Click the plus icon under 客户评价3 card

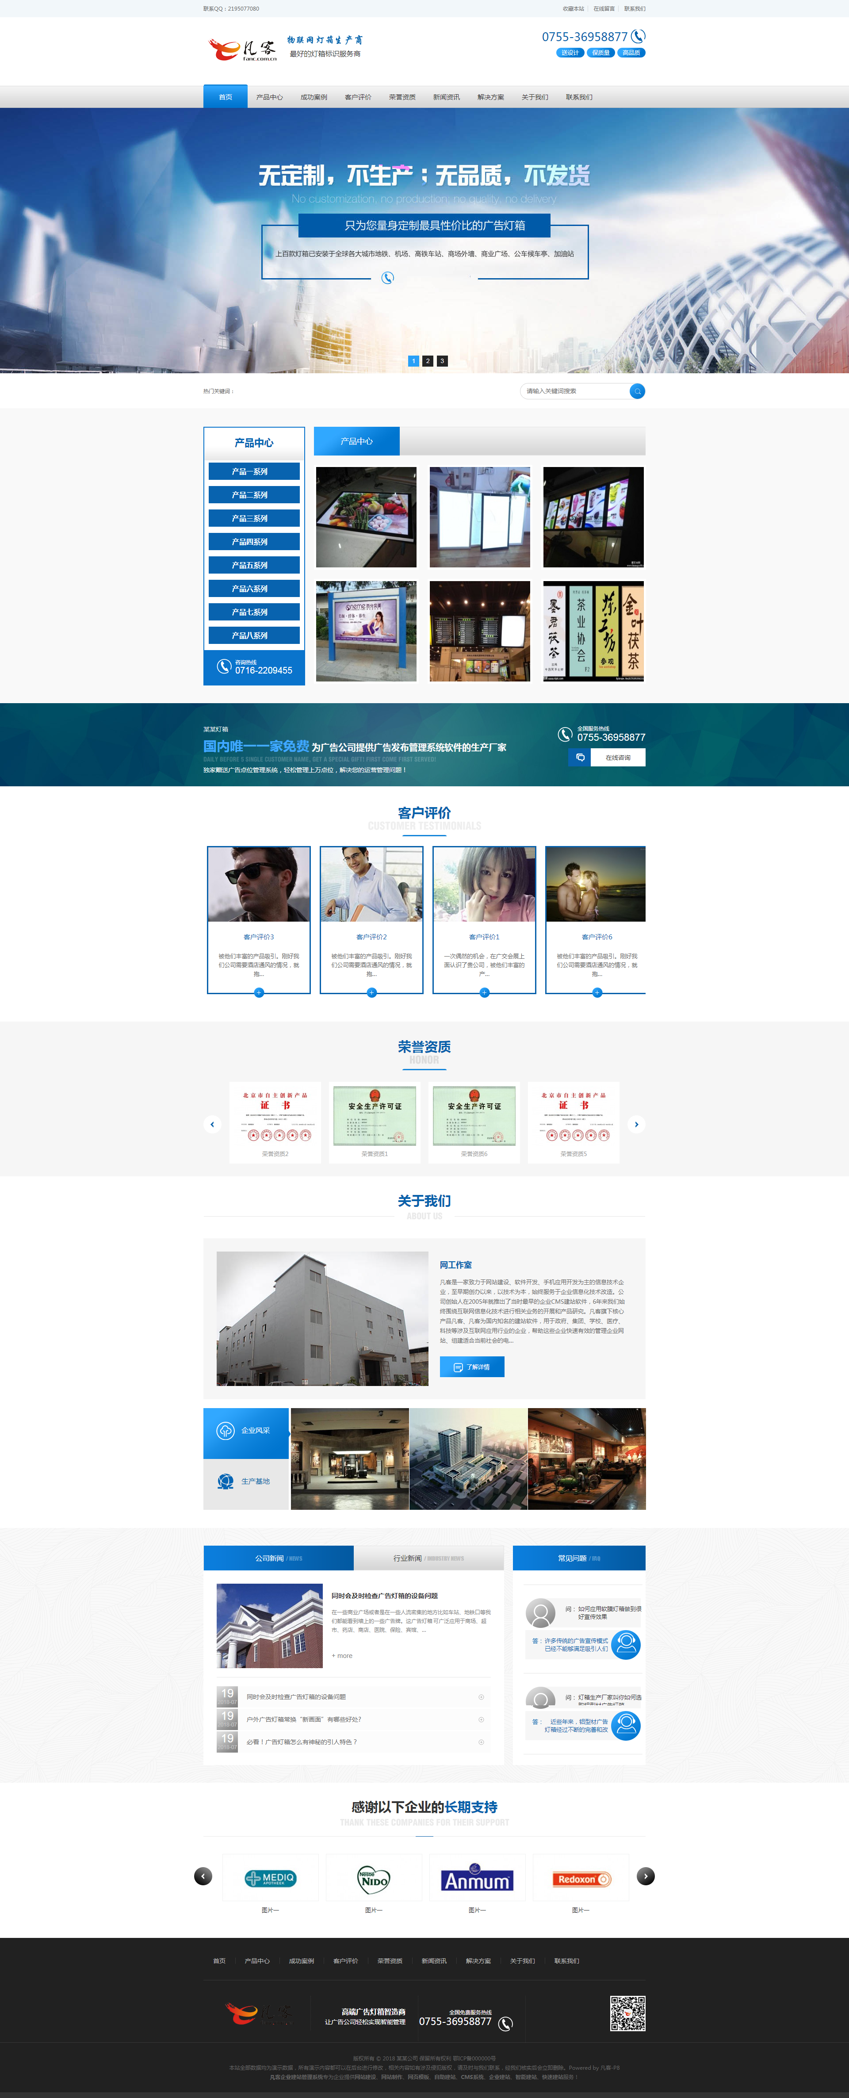pyautogui.click(x=259, y=992)
